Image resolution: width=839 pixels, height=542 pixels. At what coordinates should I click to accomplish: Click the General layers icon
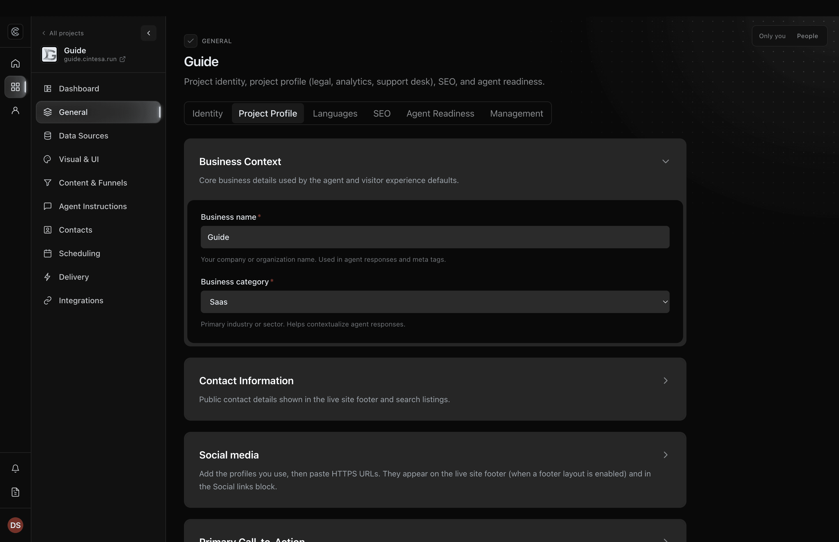pos(48,112)
